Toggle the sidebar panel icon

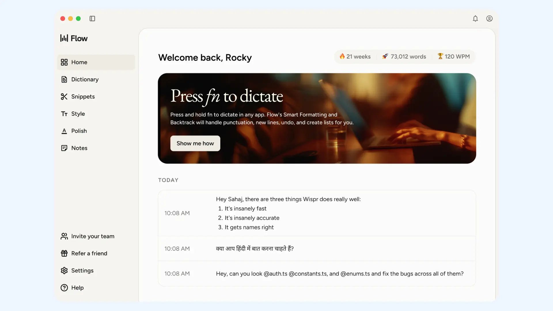(92, 18)
